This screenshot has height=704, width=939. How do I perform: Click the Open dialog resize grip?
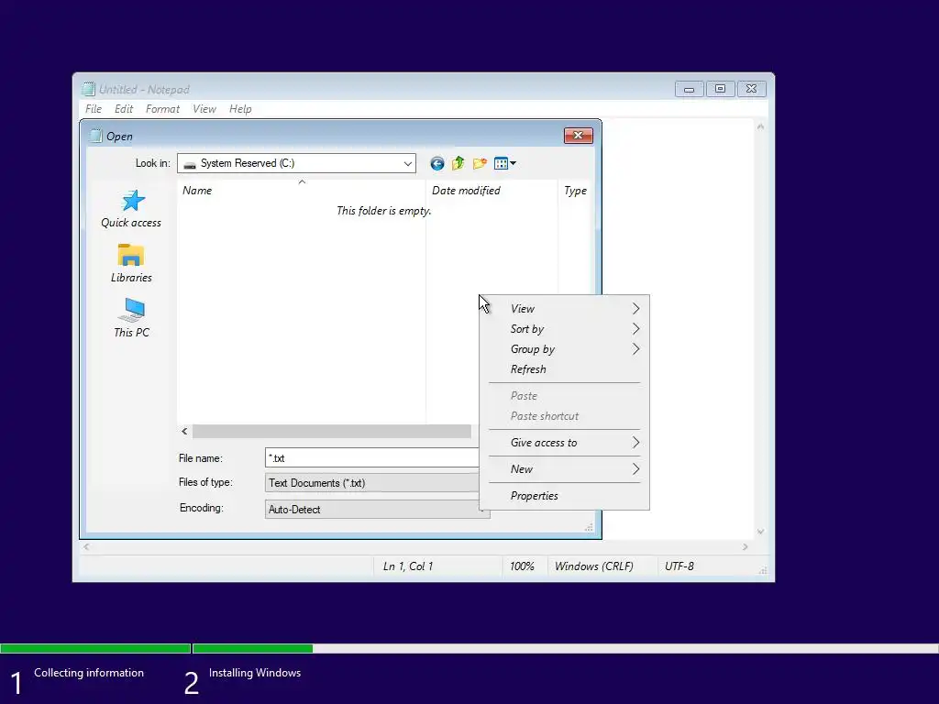(589, 527)
